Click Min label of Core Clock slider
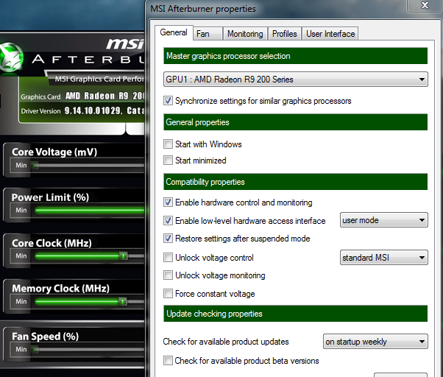 click(x=21, y=256)
